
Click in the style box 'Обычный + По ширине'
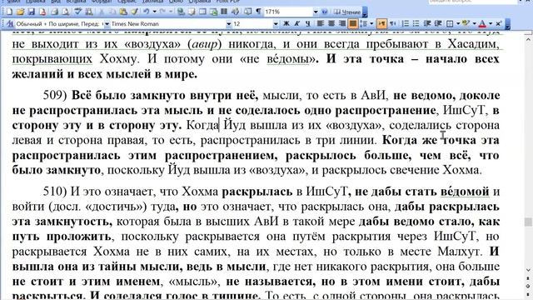tap(59, 24)
